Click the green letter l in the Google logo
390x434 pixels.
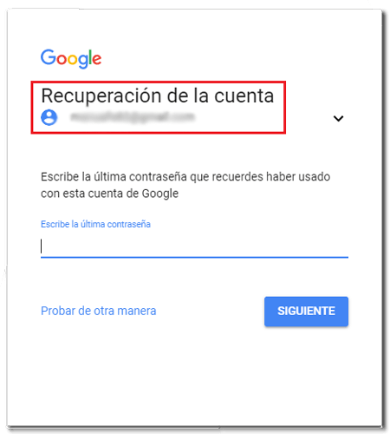(90, 56)
